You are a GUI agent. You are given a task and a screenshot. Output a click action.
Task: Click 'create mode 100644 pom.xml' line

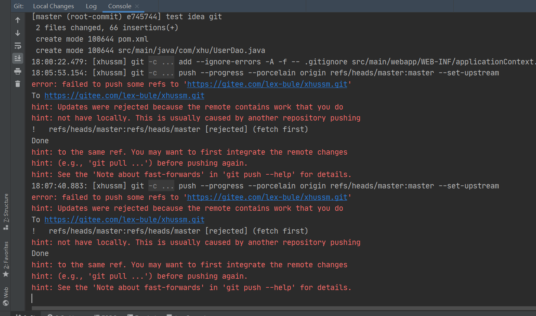click(x=92, y=39)
